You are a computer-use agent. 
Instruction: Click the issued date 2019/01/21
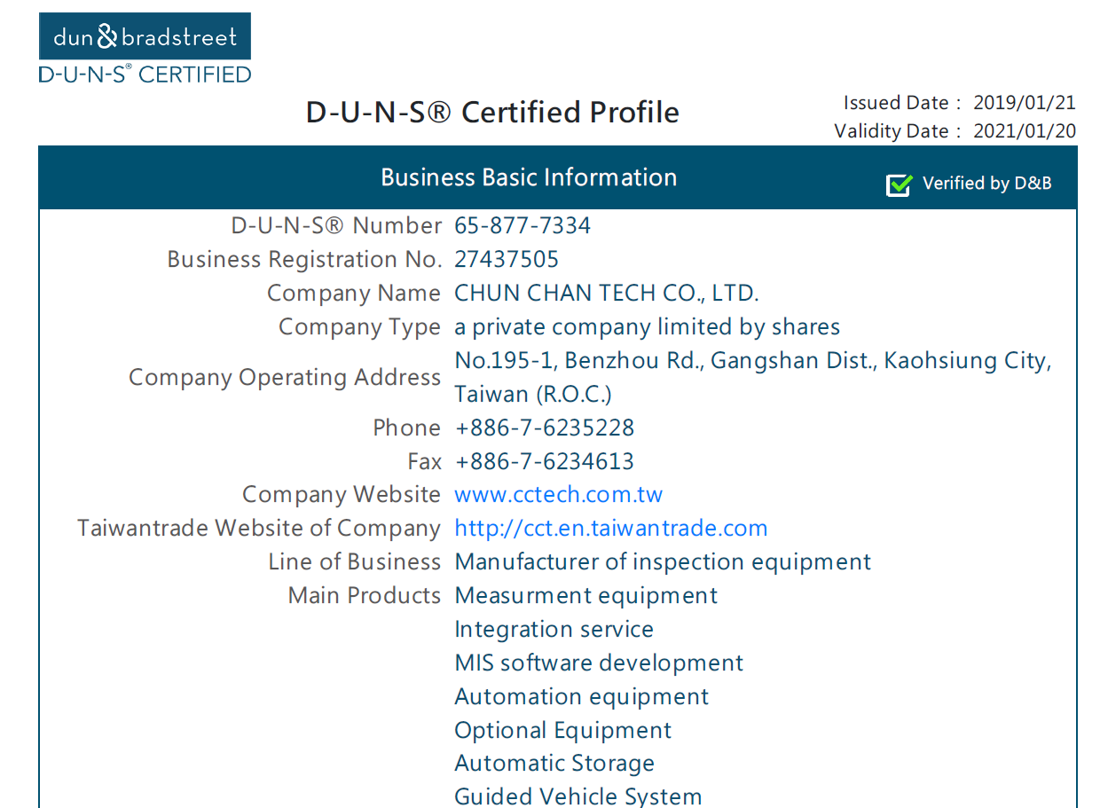pyautogui.click(x=1025, y=102)
